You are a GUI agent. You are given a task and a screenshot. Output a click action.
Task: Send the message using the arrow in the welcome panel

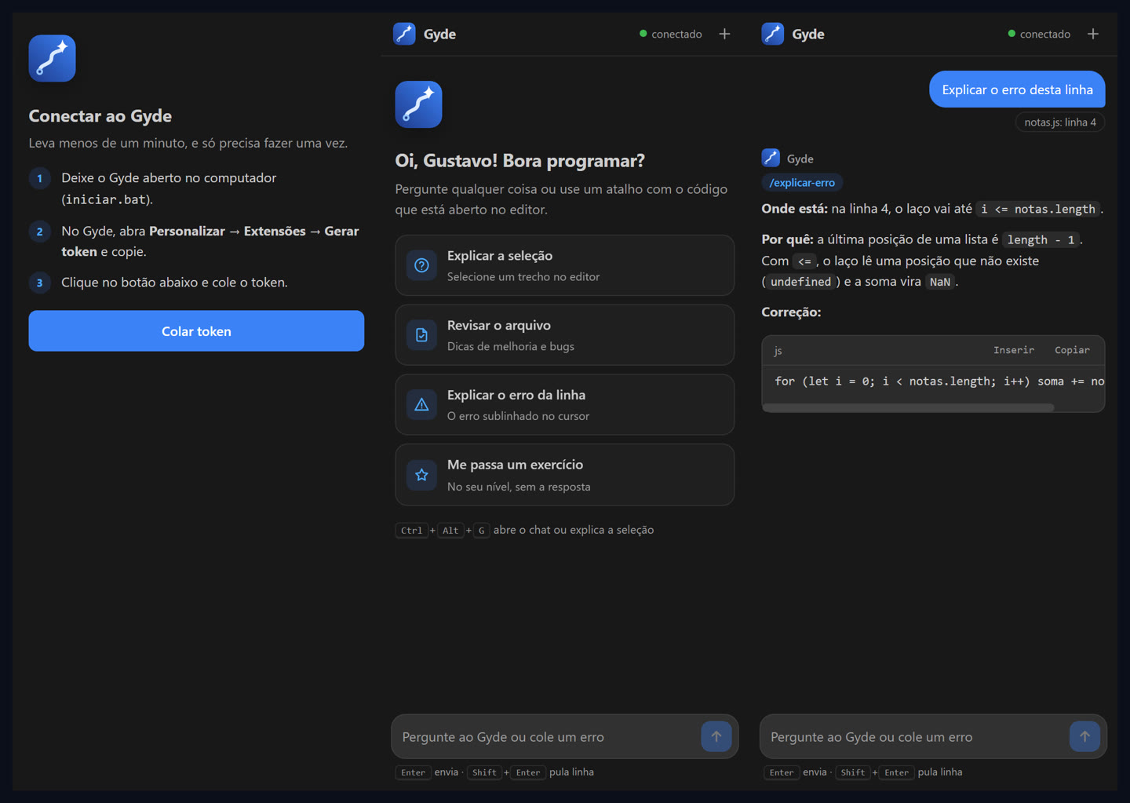716,736
